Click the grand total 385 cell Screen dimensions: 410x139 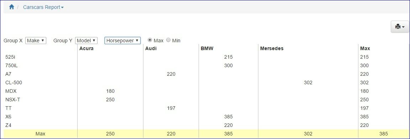pos(383,134)
